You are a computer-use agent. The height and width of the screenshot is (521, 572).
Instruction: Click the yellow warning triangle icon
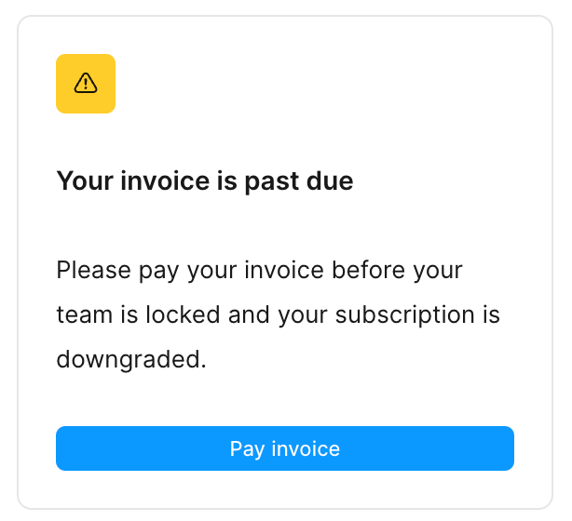pyautogui.click(x=86, y=84)
